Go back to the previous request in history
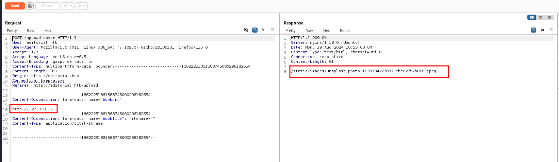The width and height of the screenshot is (559, 162). [x=65, y=6]
